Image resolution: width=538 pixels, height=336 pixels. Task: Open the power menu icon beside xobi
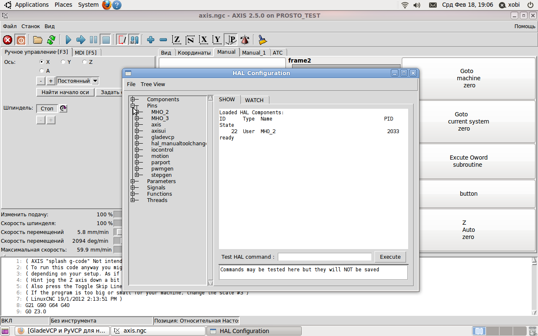[530, 5]
